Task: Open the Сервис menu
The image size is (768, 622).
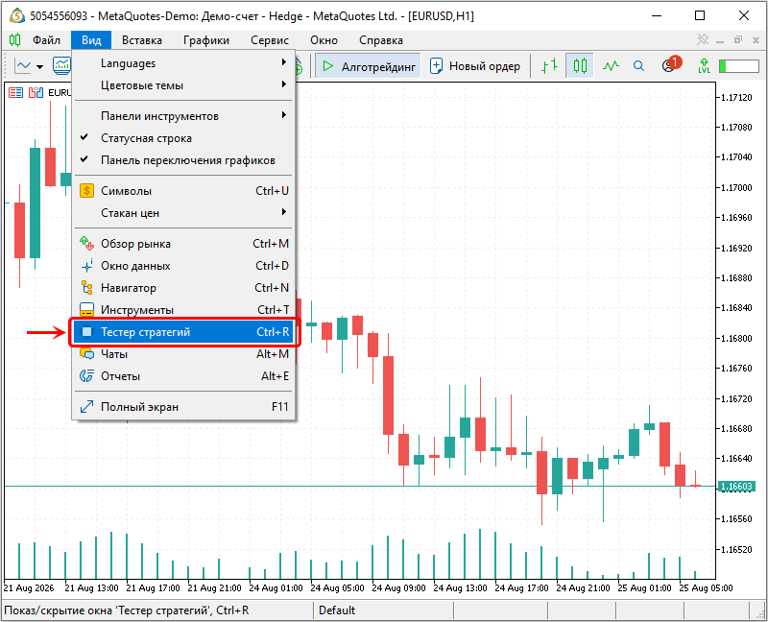Action: pyautogui.click(x=270, y=40)
